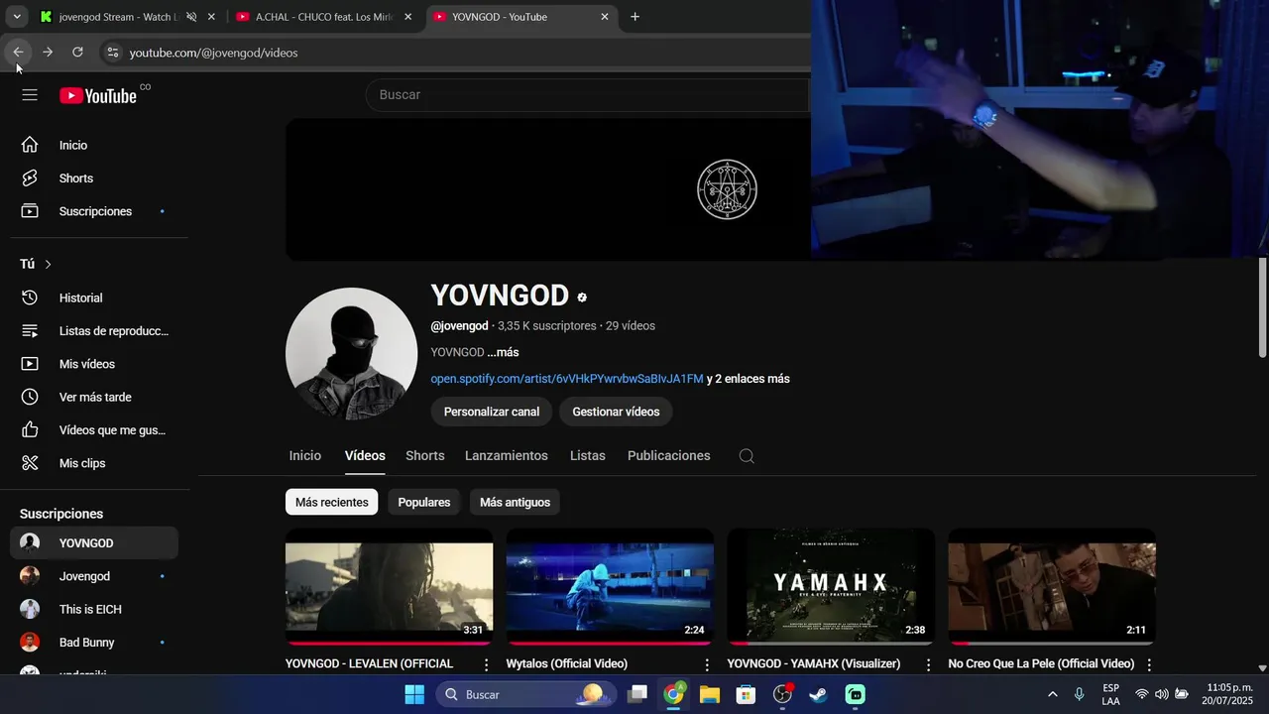Open Ver más tarde in sidebar
Screen dimensions: 1269x714
[x=94, y=397]
